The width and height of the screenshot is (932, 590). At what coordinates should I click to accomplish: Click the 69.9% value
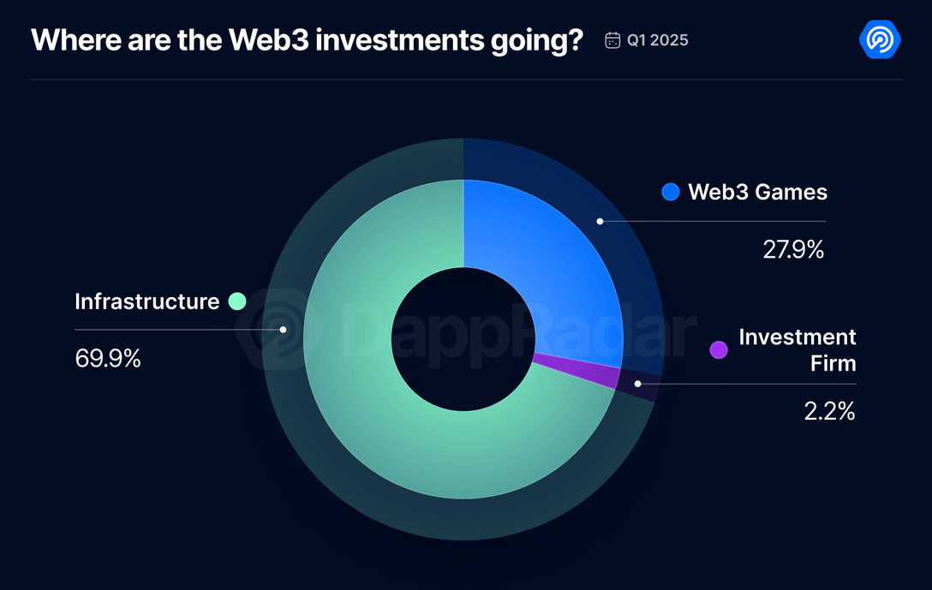(108, 358)
